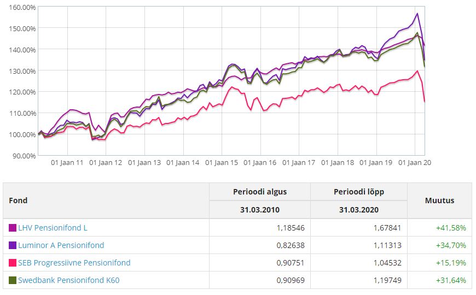Click the 01 Jaan 17 x-axis label
The height and width of the screenshot is (295, 476).
tap(299, 163)
